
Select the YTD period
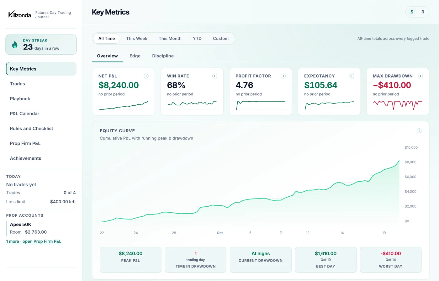click(x=197, y=39)
